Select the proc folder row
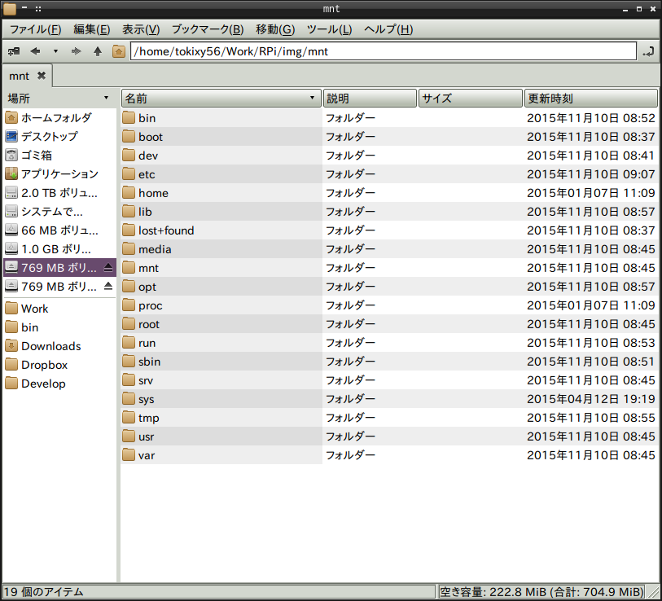The width and height of the screenshot is (662, 601). pyautogui.click(x=389, y=305)
